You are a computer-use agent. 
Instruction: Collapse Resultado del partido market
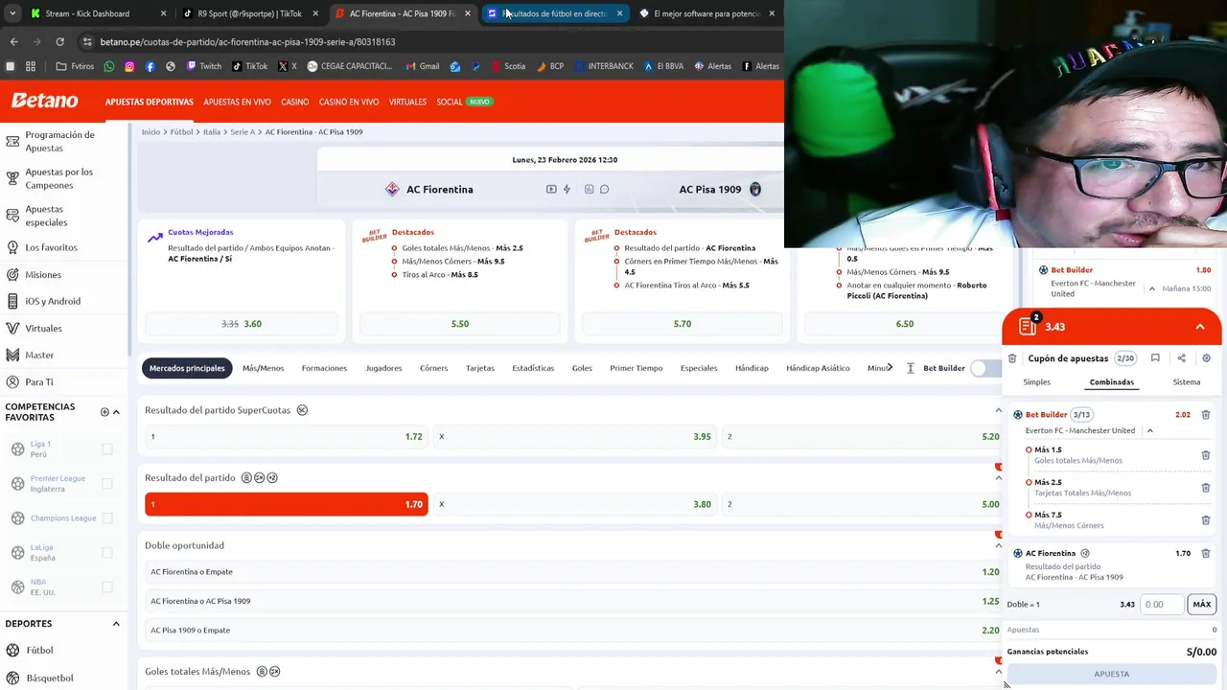(998, 477)
